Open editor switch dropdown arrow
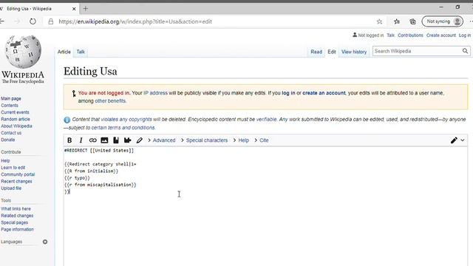Image resolution: width=473 pixels, height=266 pixels. click(x=463, y=140)
